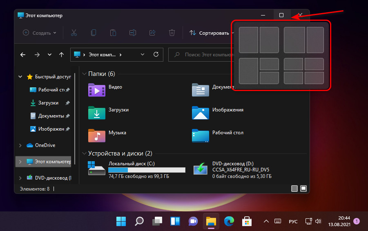Open recent locations dropdown chevron
368x231 pixels.
pyautogui.click(x=49, y=55)
